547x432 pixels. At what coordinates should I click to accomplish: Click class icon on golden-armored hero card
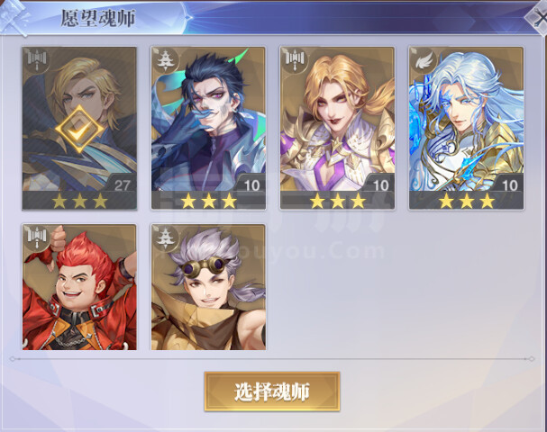[x=294, y=60]
